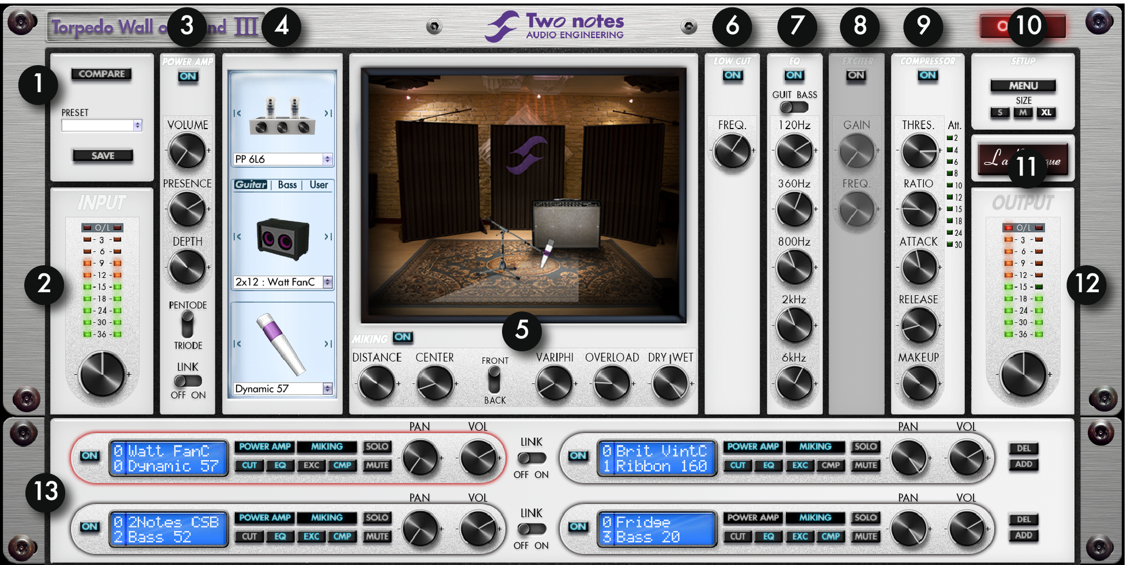Click MUTE on the Brit VintC channel
The width and height of the screenshot is (1127, 565).
pyautogui.click(x=866, y=465)
